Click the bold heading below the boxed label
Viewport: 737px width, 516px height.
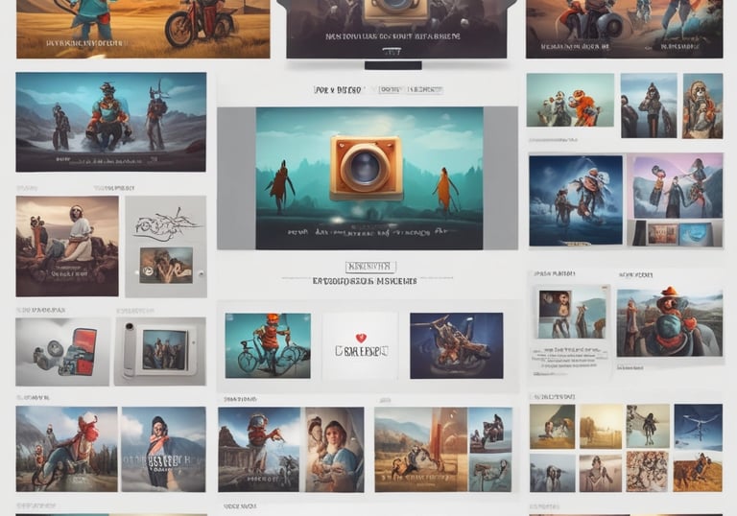coord(365,281)
